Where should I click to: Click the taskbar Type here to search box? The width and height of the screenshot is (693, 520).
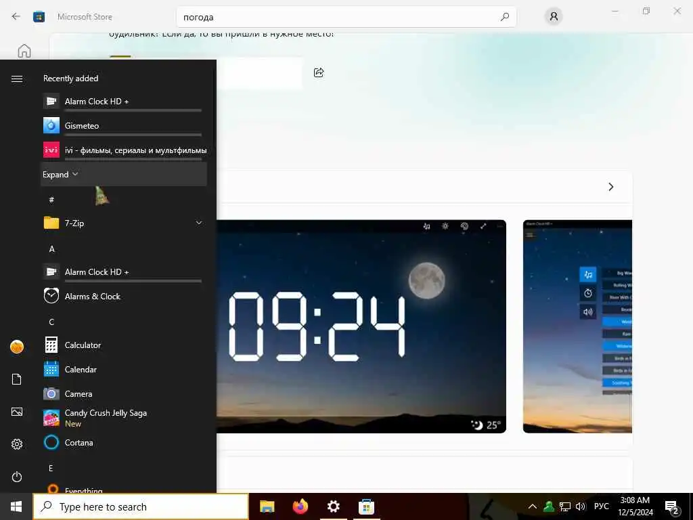point(141,506)
